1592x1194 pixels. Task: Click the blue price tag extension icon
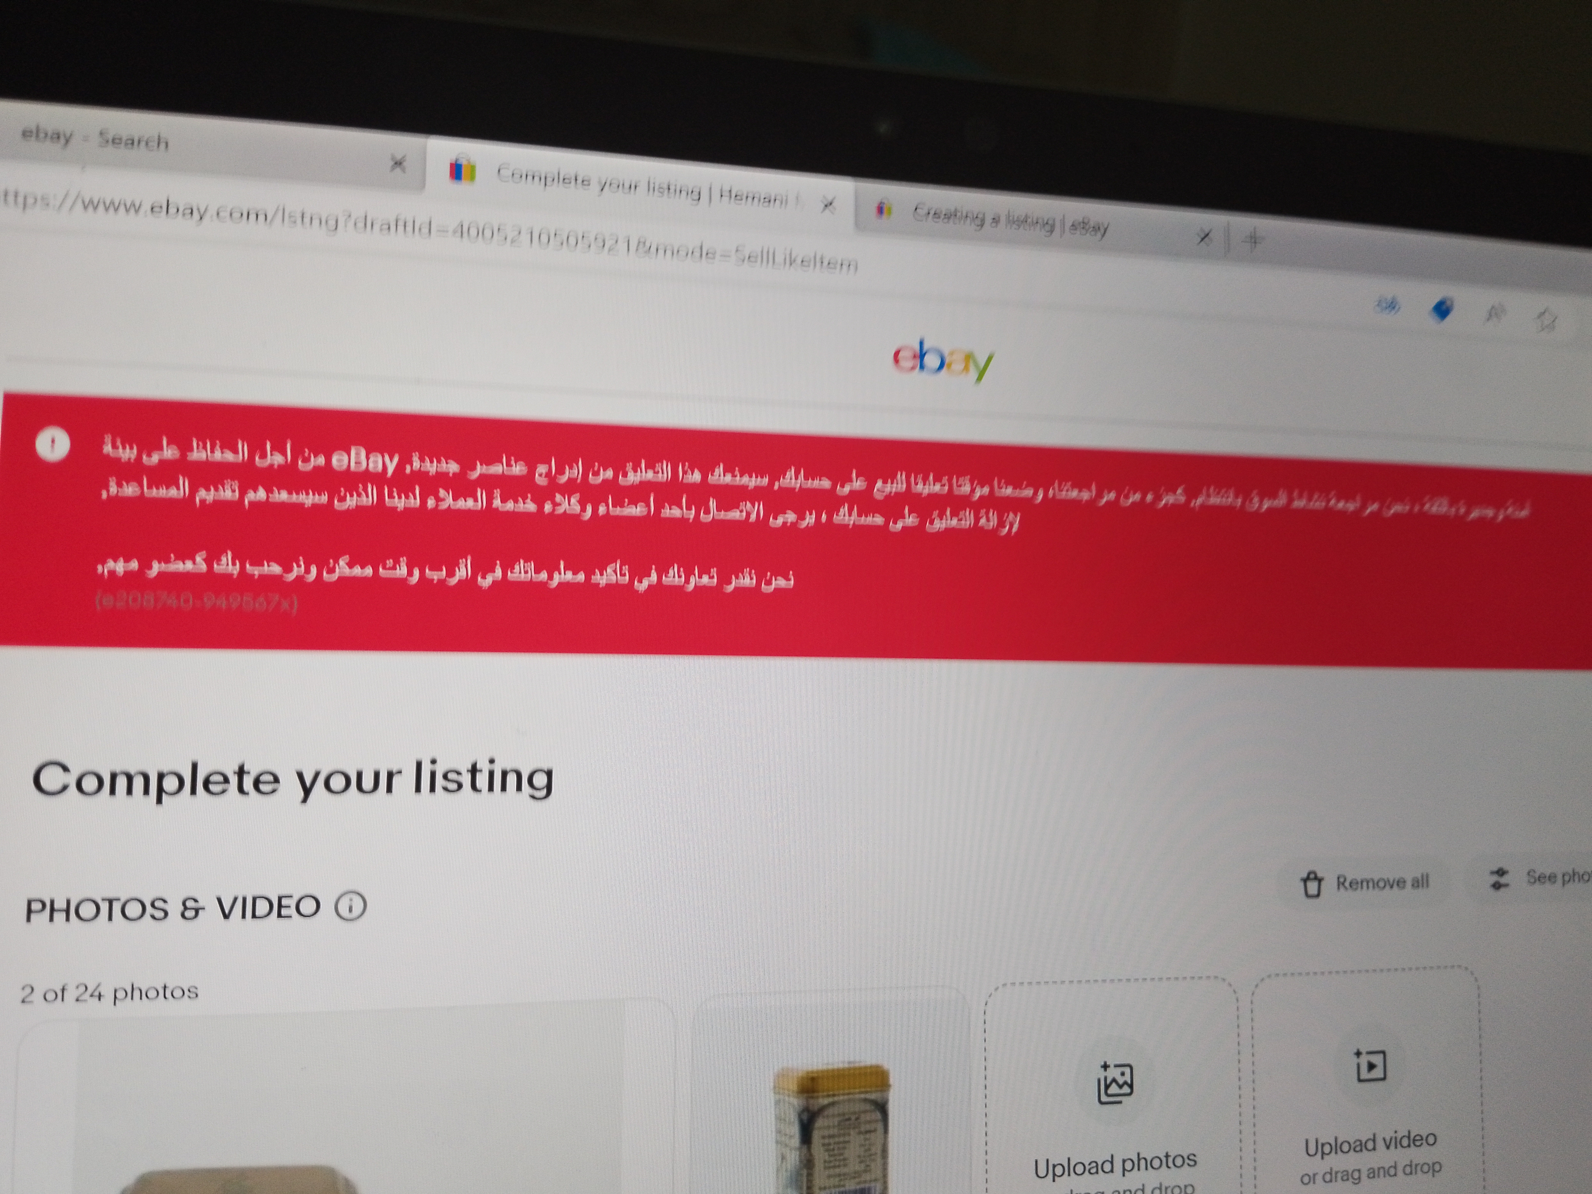click(1442, 310)
